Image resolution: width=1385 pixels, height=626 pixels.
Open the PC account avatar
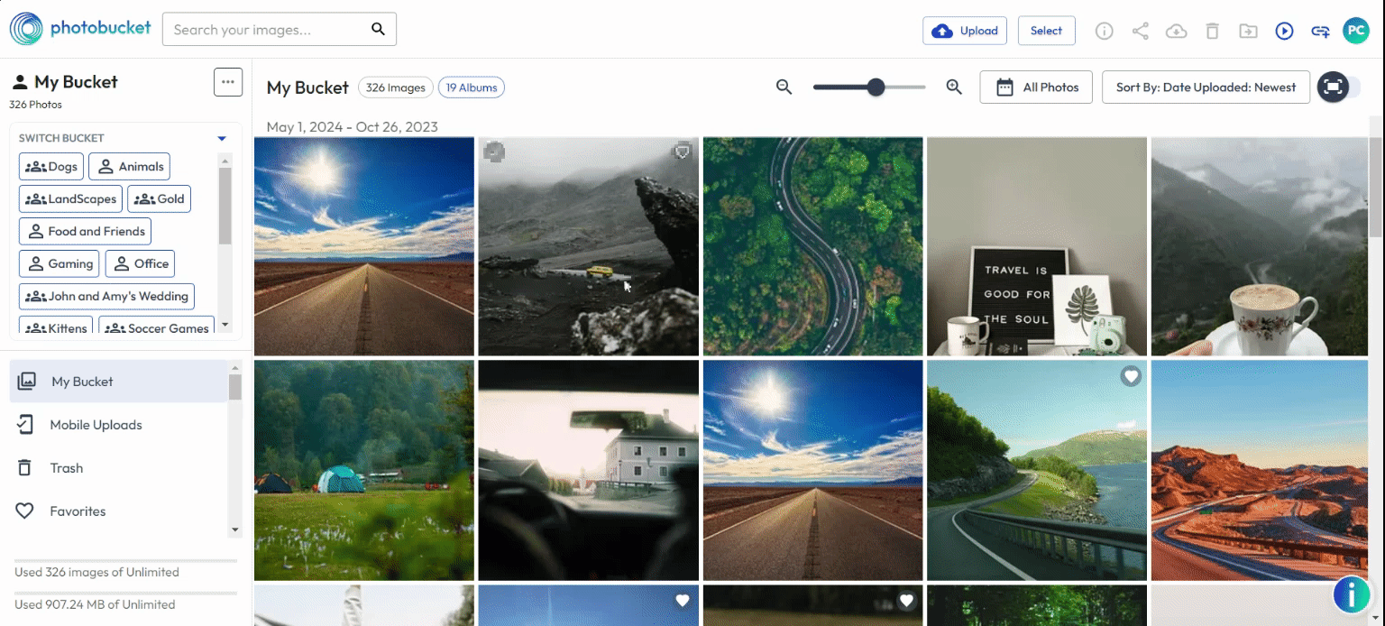1356,31
